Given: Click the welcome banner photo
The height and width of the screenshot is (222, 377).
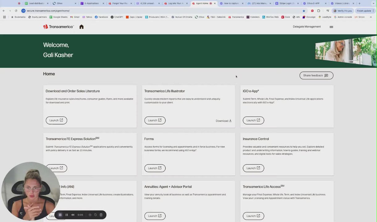Looking at the screenshot, I should point(346,51).
